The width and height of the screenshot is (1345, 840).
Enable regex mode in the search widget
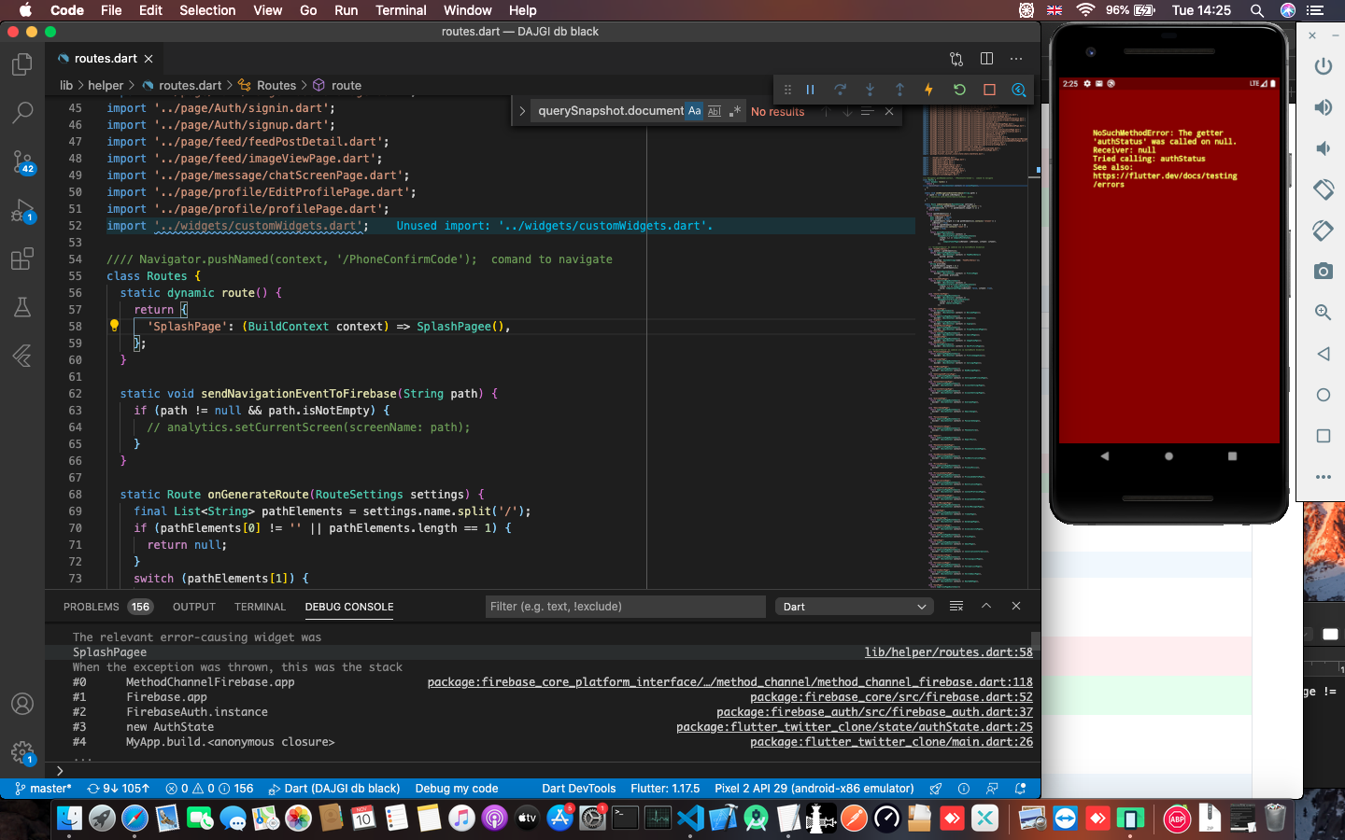coord(734,110)
